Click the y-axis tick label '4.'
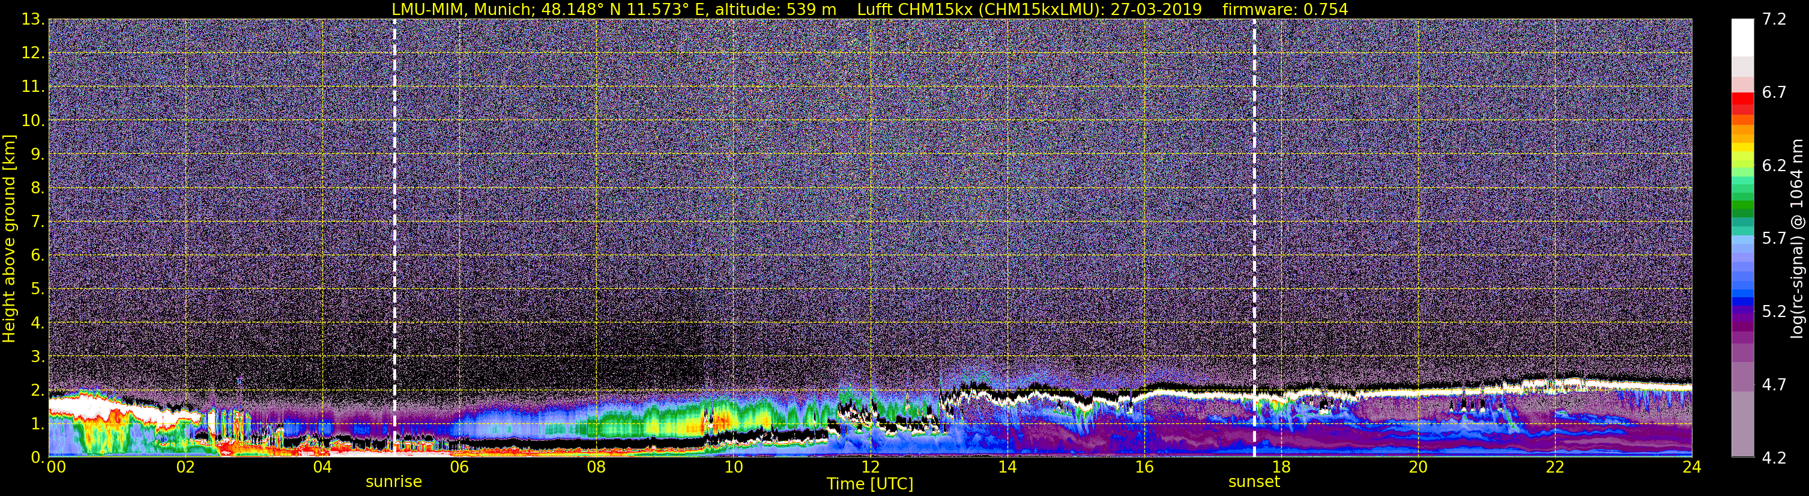This screenshot has width=1809, height=496. 37,323
